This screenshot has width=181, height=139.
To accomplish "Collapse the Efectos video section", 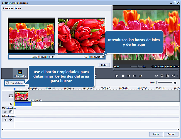I will click(x=3, y=108).
